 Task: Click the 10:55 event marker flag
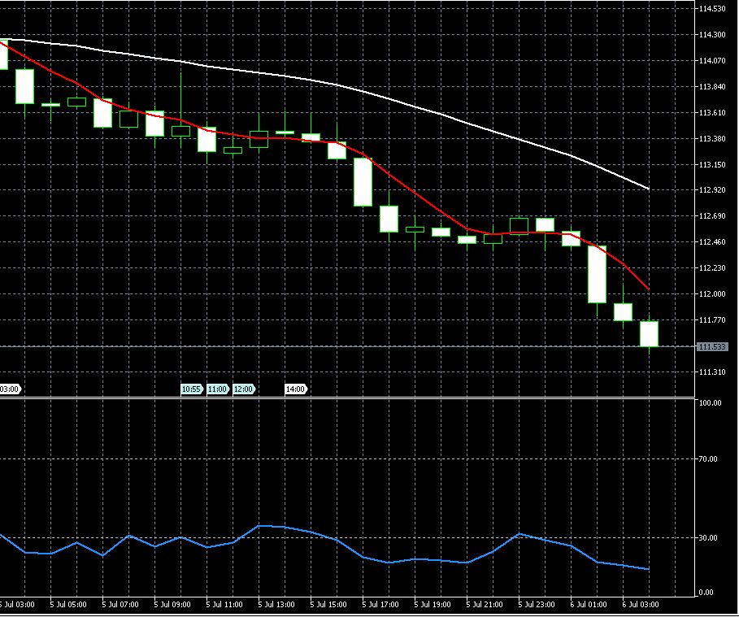192,389
